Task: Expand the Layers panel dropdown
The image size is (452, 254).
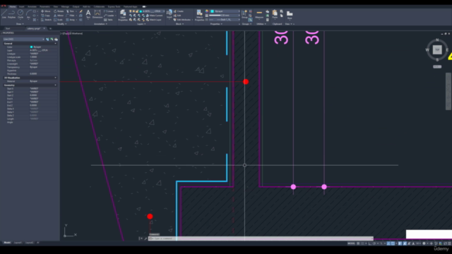Action: 141,24
